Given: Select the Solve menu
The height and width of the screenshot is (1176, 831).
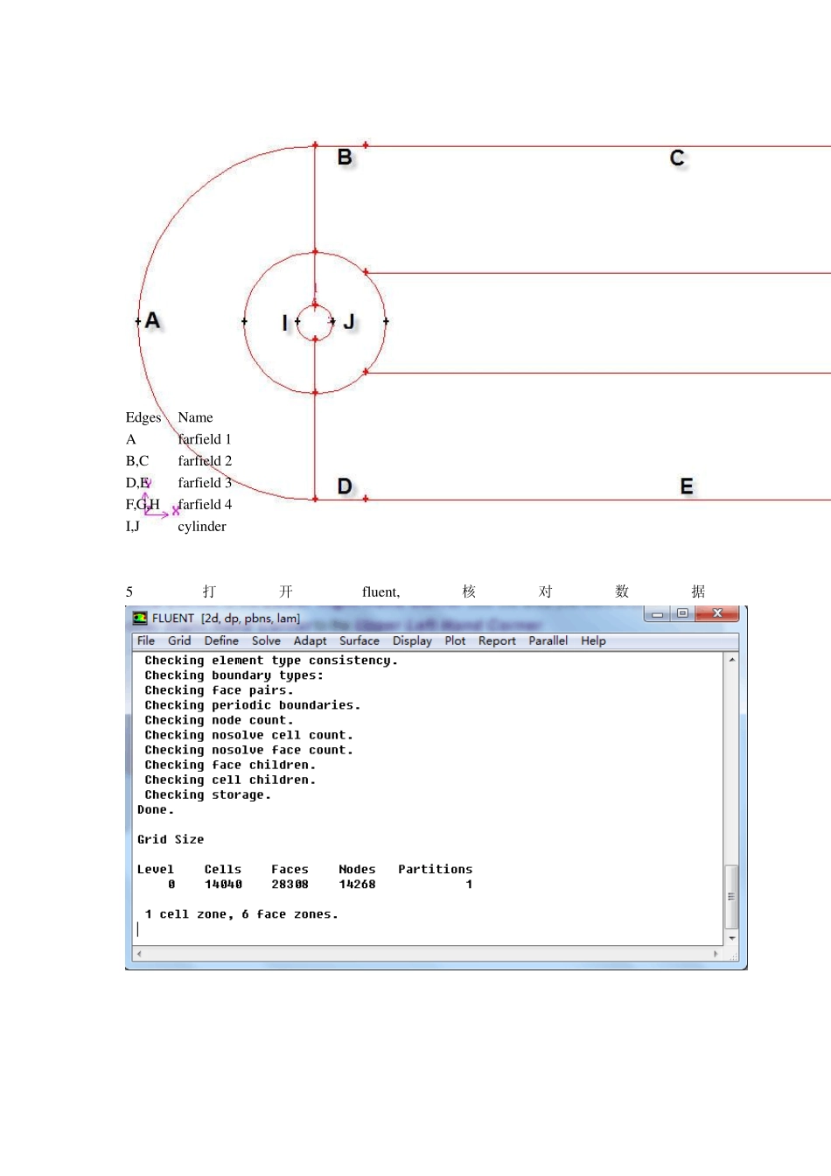Looking at the screenshot, I should point(266,640).
